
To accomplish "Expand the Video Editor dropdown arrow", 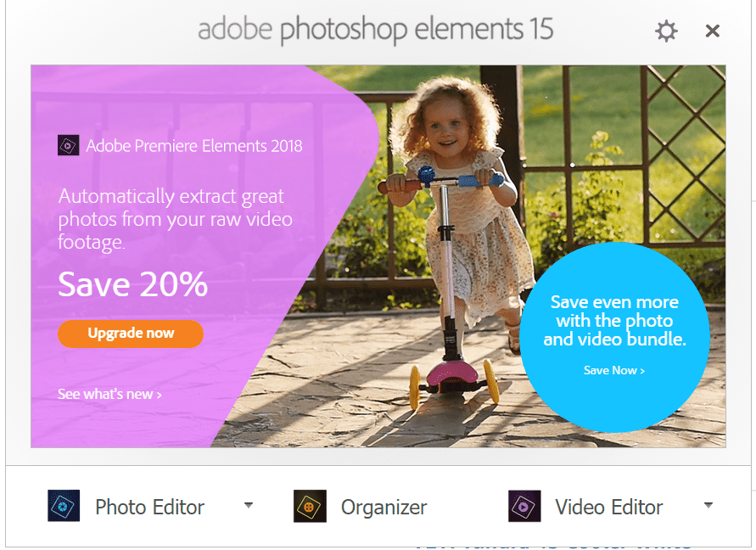I will pos(708,505).
